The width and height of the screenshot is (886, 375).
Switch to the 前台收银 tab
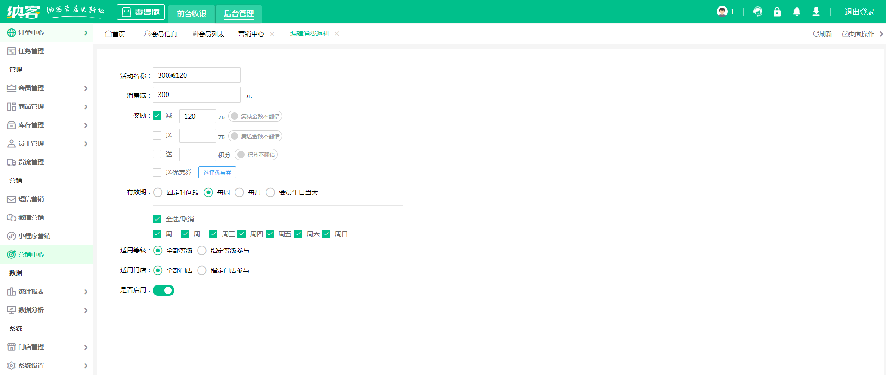click(x=192, y=13)
